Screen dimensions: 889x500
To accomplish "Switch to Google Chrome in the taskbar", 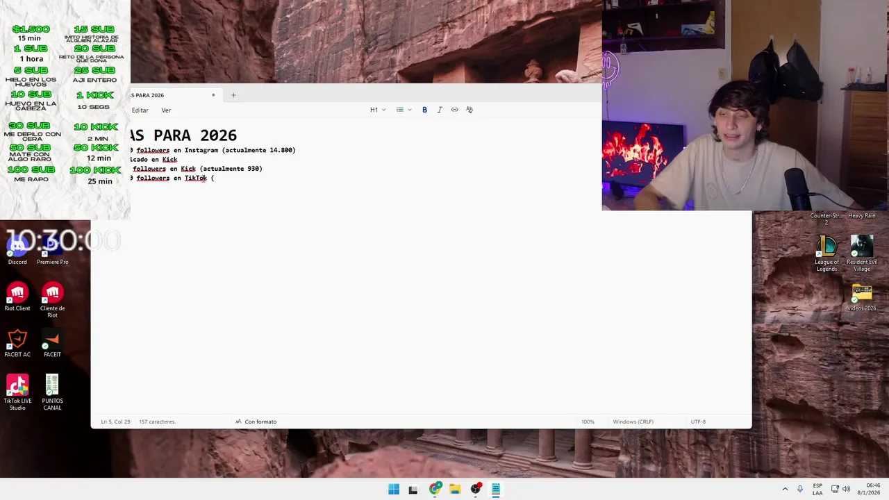I will 435,489.
